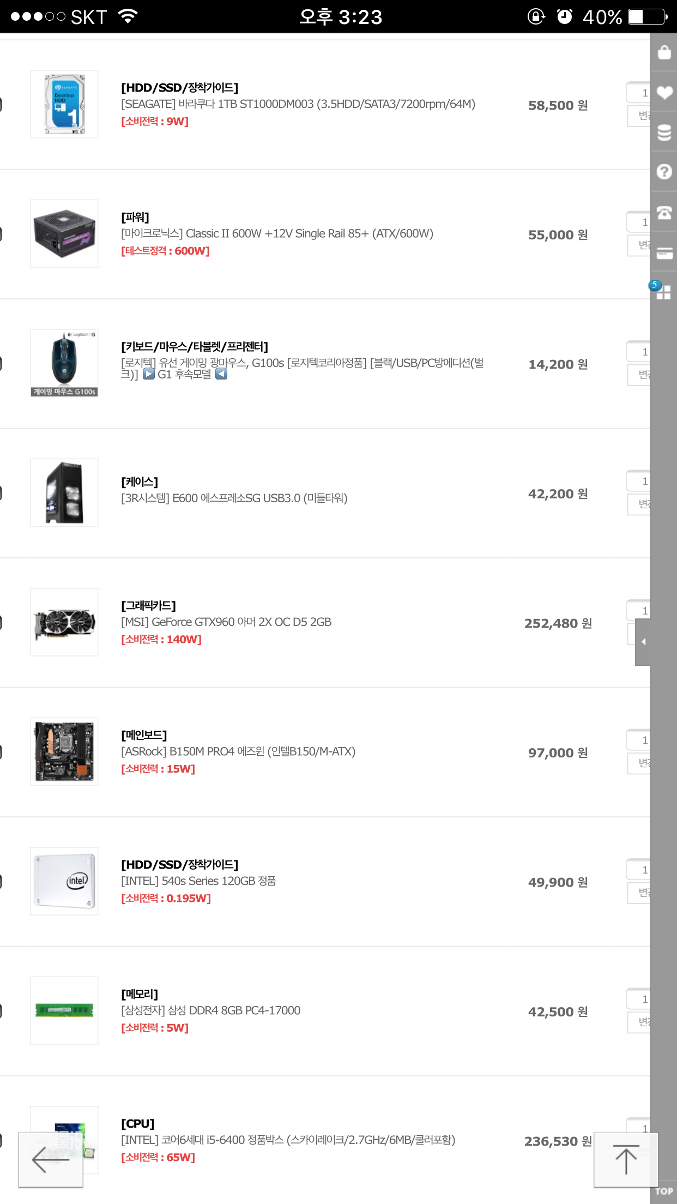Image resolution: width=677 pixels, height=1204 pixels.
Task: Open the shopping bag in the sidebar
Action: (x=664, y=53)
